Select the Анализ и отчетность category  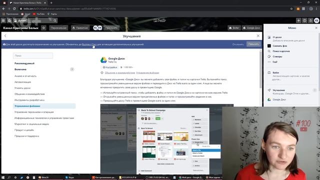point(25,76)
